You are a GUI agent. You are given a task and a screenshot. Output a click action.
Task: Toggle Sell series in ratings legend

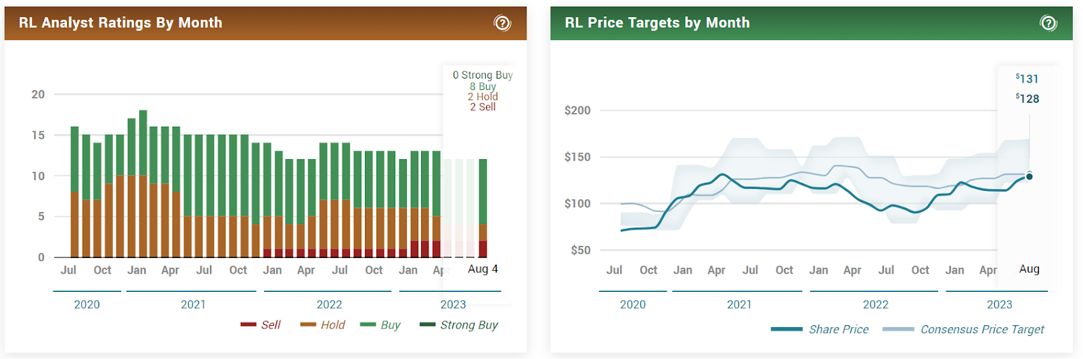(x=261, y=325)
